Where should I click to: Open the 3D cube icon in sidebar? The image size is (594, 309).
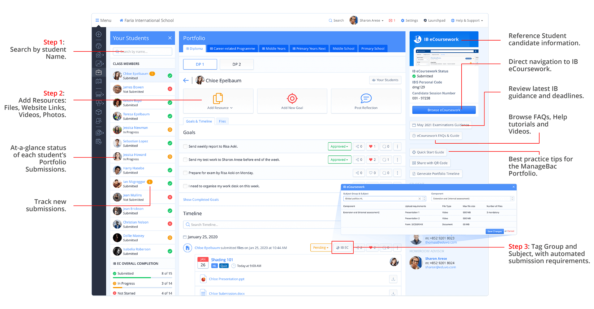point(99,112)
